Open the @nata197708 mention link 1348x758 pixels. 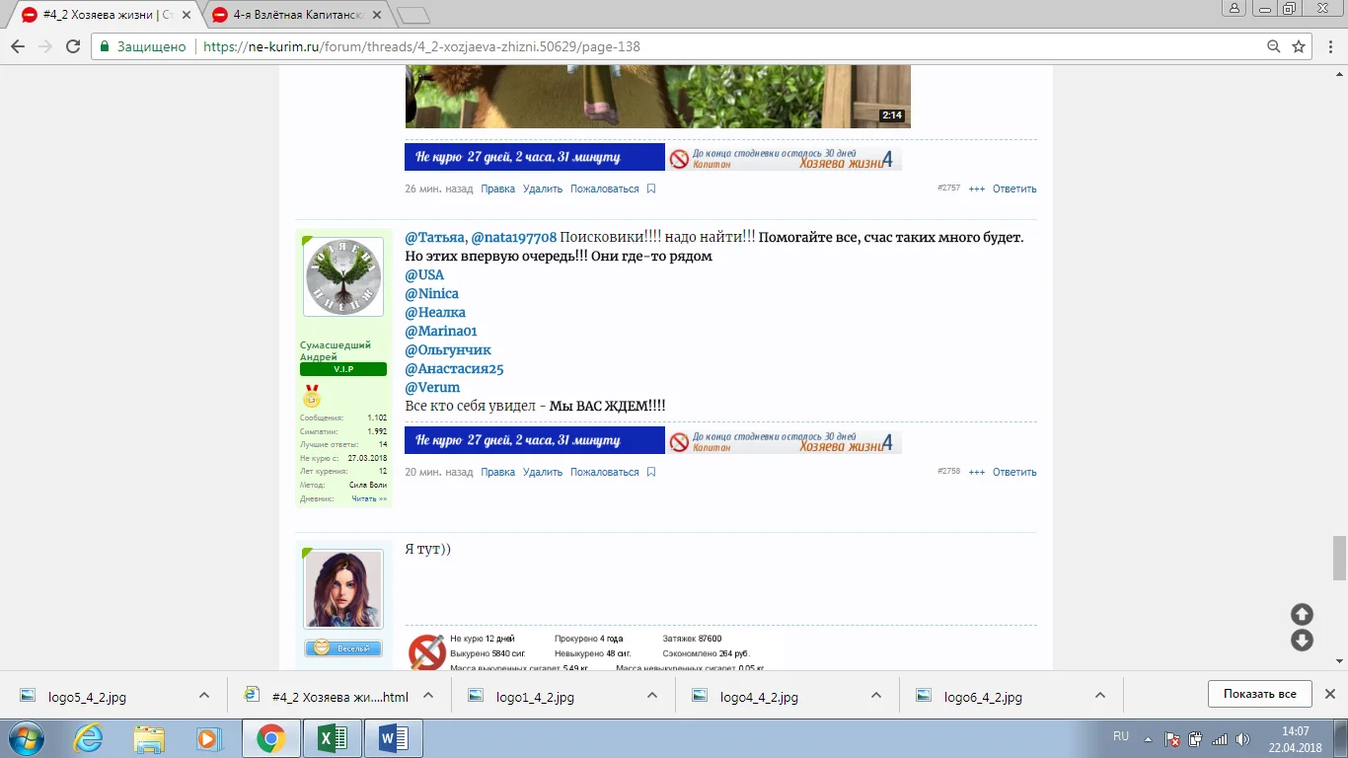tap(513, 237)
